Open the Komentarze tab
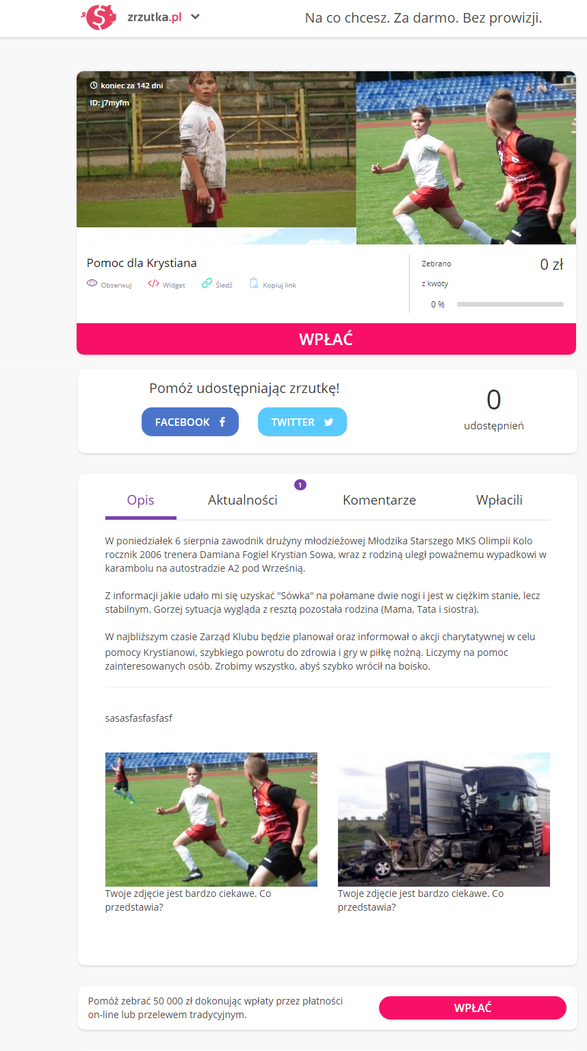The image size is (587, 1051). coord(379,501)
